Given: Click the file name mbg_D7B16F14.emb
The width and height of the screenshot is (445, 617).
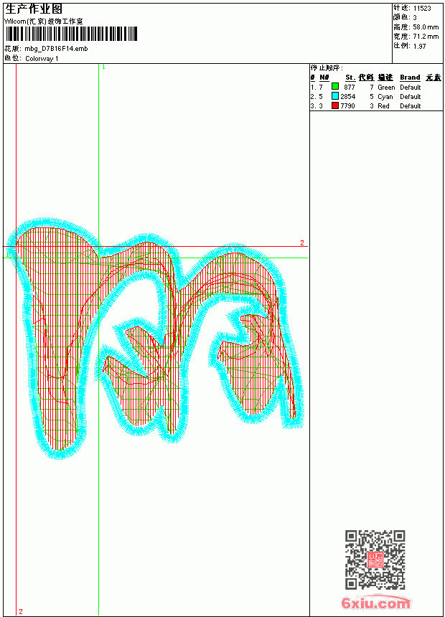Looking at the screenshot, I should [56, 49].
